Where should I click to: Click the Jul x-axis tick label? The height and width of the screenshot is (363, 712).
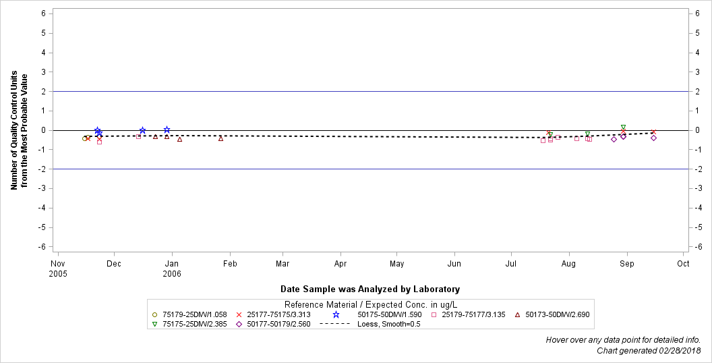(x=511, y=264)
